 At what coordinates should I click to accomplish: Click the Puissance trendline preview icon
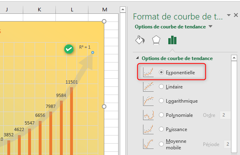(x=148, y=129)
